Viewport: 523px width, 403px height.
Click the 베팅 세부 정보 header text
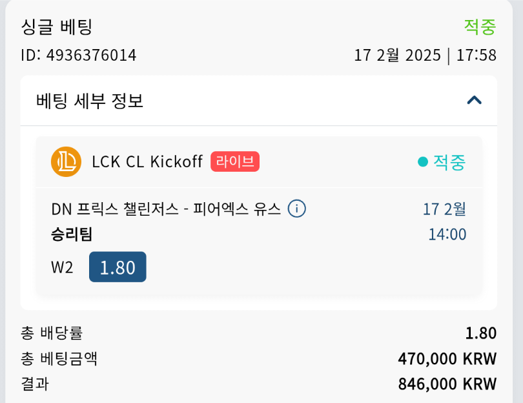90,101
